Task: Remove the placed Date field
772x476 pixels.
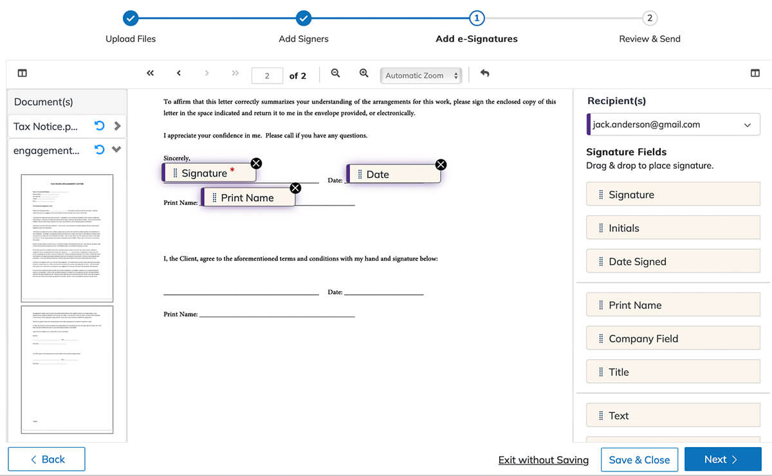Action: 441,164
